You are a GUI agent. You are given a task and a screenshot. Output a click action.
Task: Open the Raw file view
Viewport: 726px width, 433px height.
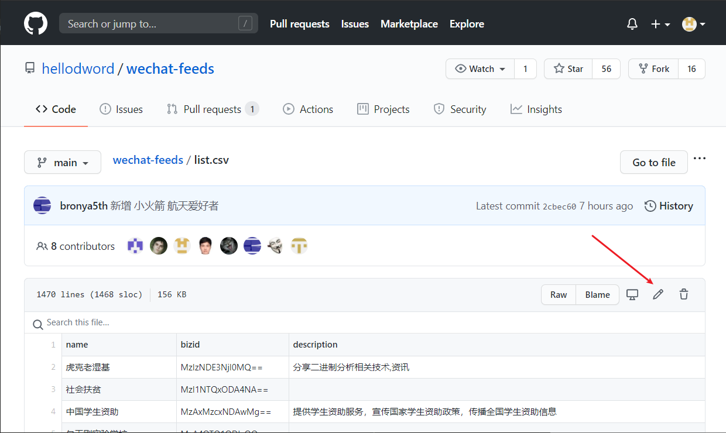(x=559, y=295)
